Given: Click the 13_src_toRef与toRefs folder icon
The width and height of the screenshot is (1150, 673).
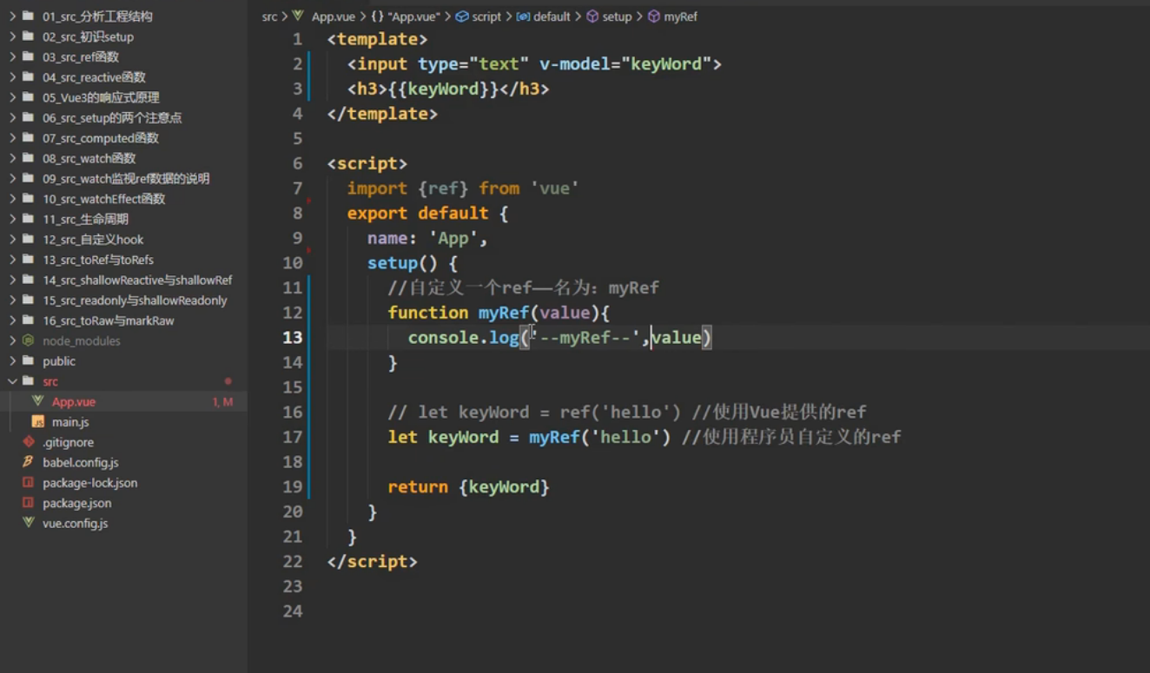Looking at the screenshot, I should (x=29, y=260).
